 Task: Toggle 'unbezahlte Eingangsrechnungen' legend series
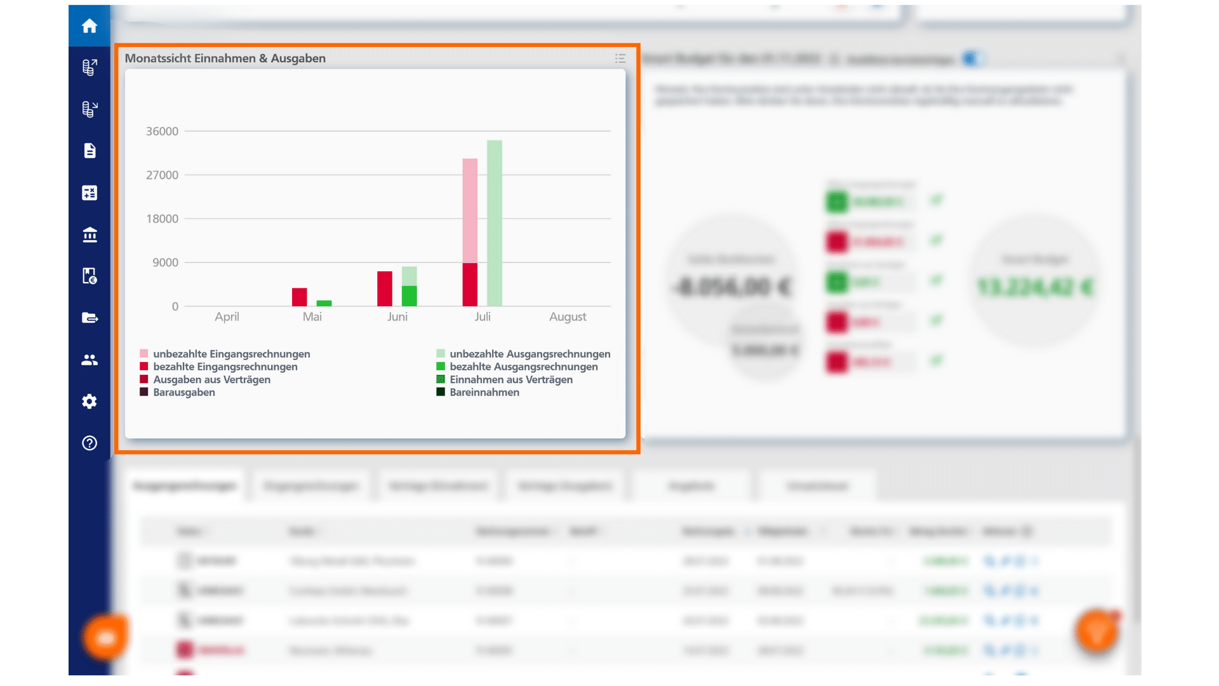click(x=225, y=354)
